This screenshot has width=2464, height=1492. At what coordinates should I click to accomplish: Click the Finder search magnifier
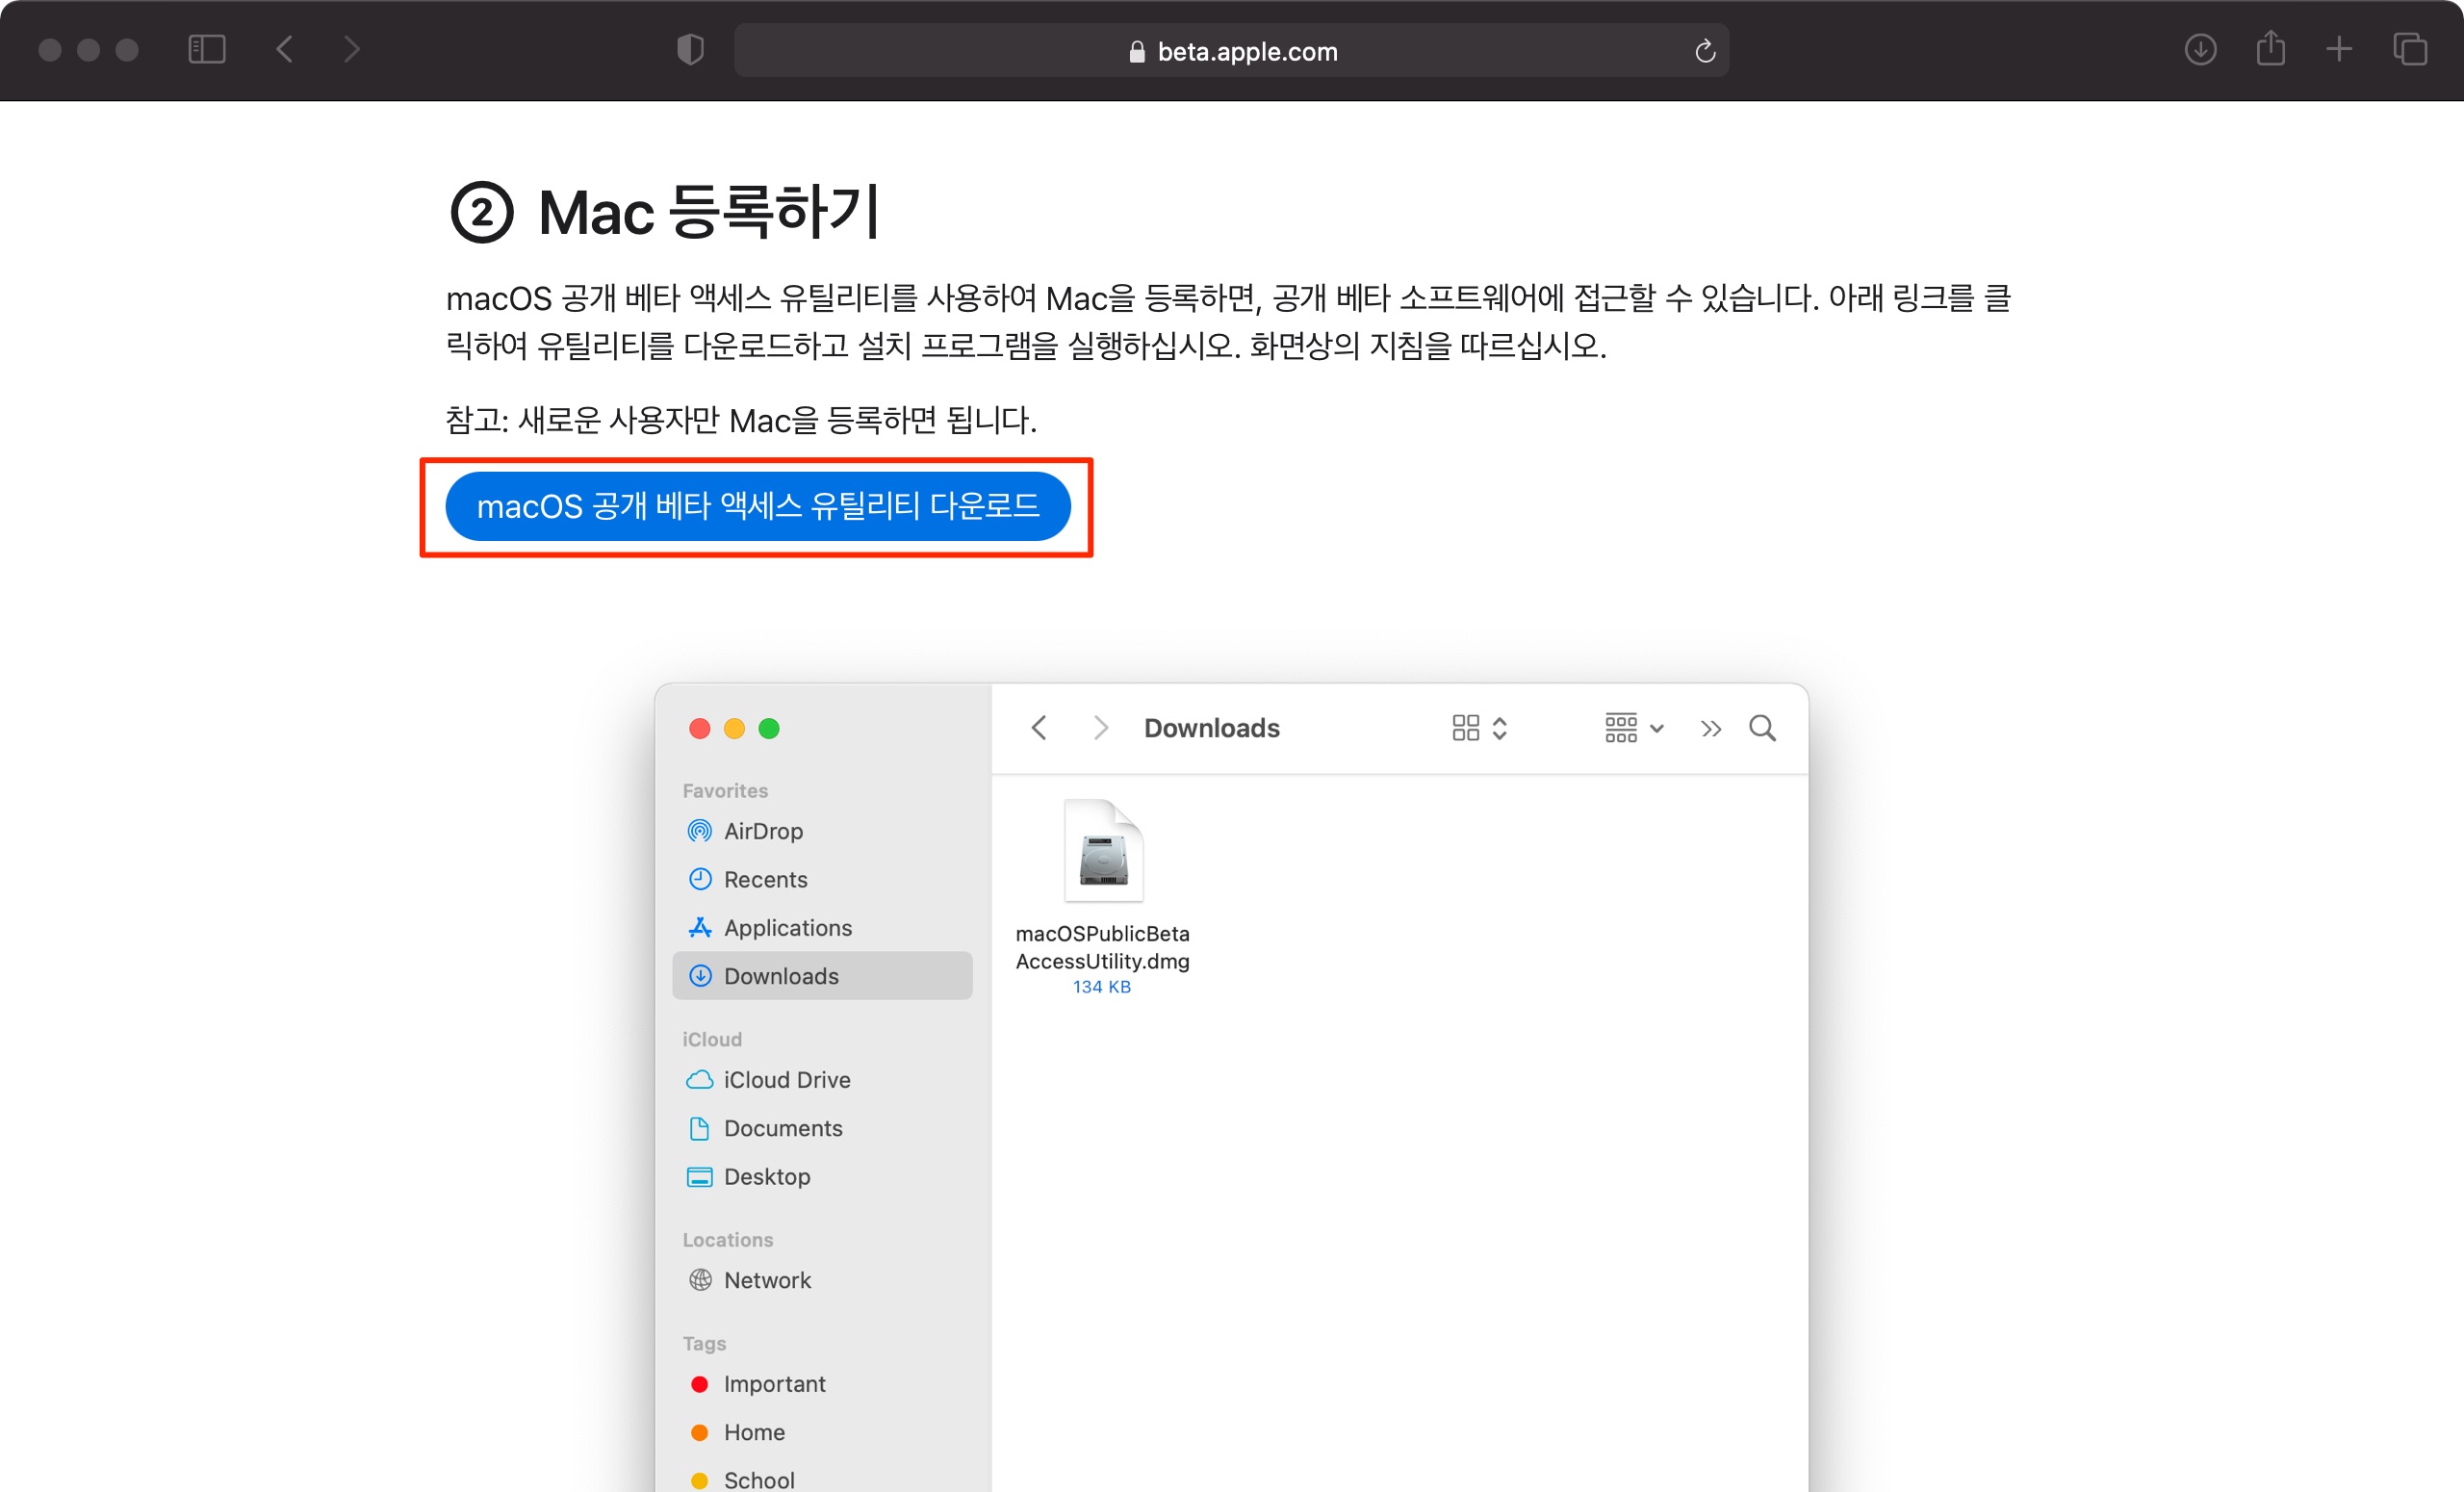[1762, 728]
